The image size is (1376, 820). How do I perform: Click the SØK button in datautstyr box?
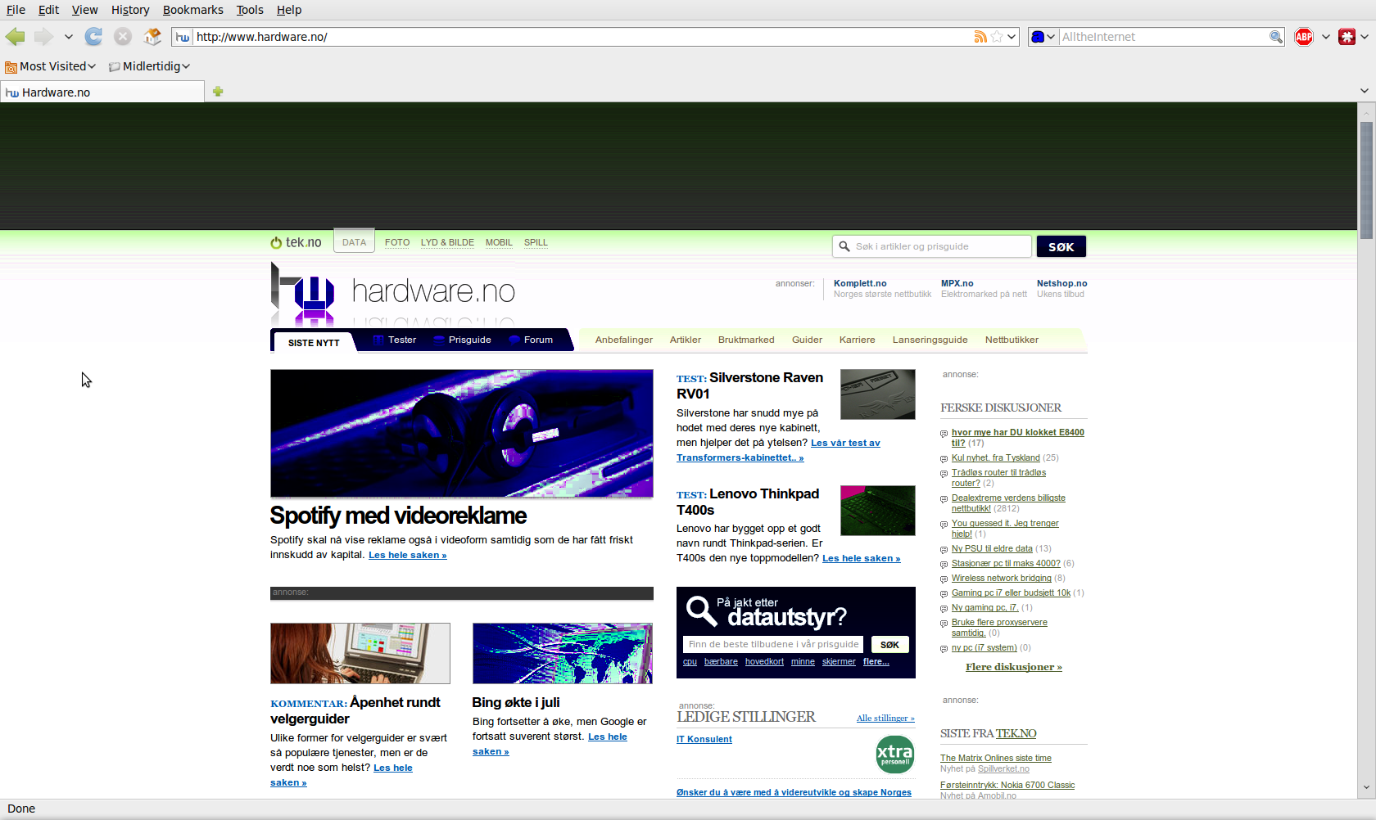click(x=889, y=644)
